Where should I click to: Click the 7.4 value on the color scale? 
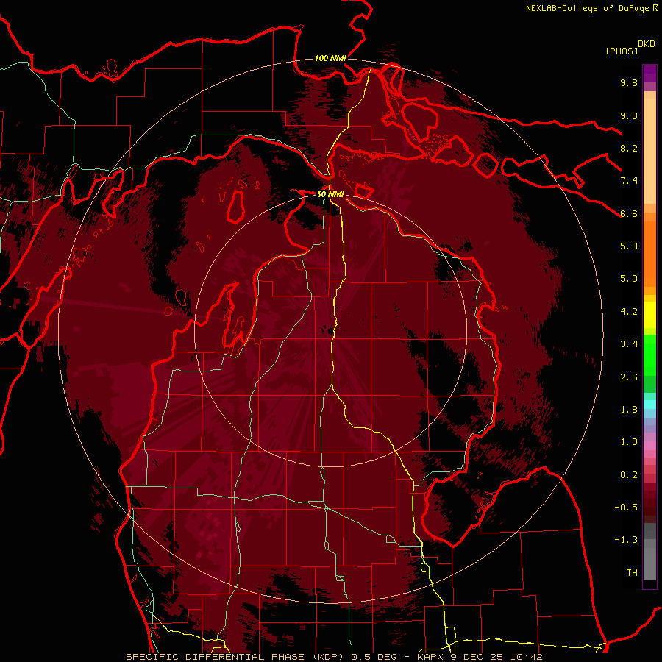click(x=629, y=181)
